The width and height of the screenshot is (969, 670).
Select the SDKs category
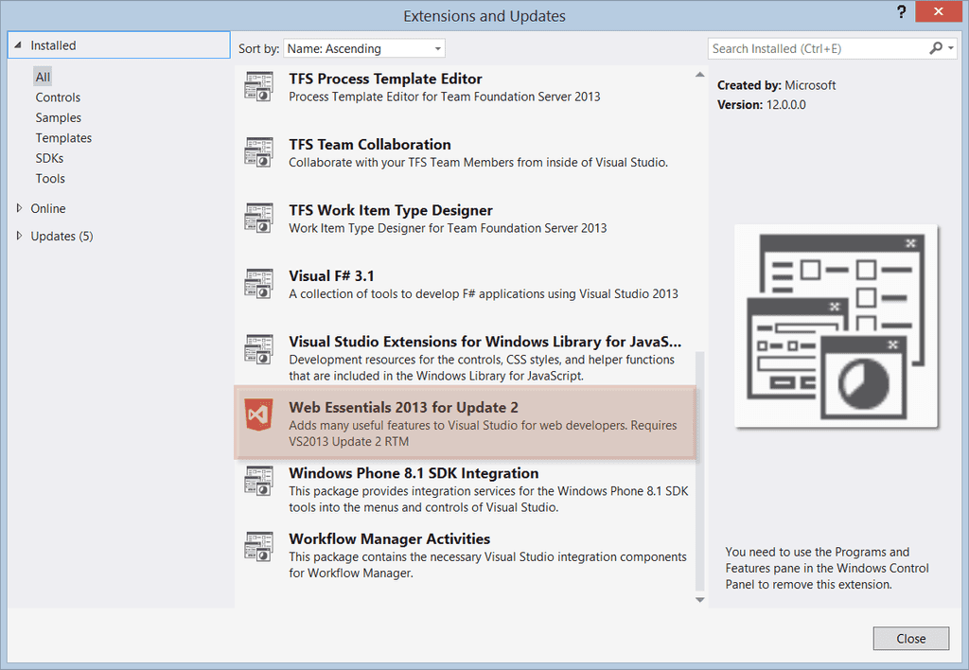tap(49, 158)
